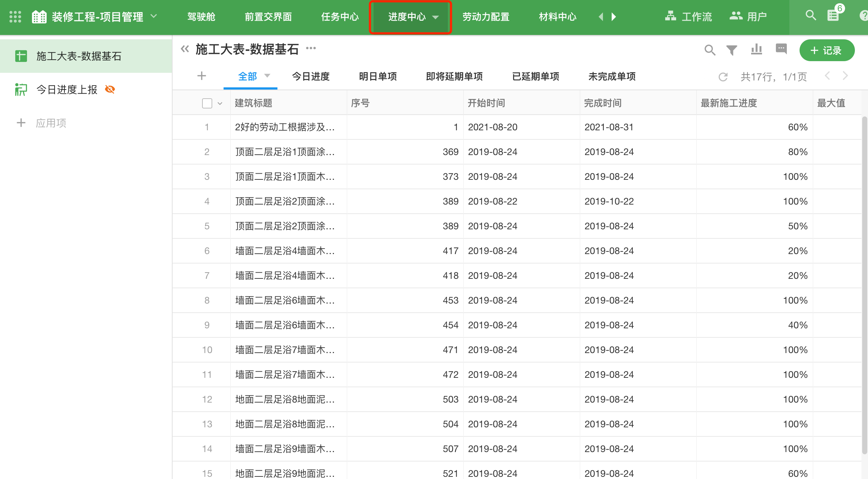Open the statistics bar chart icon
The width and height of the screenshot is (868, 479).
[757, 50]
